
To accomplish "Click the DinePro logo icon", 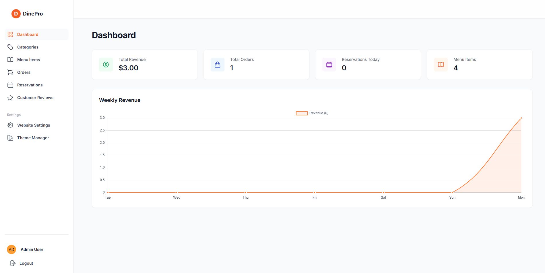I will point(16,13).
